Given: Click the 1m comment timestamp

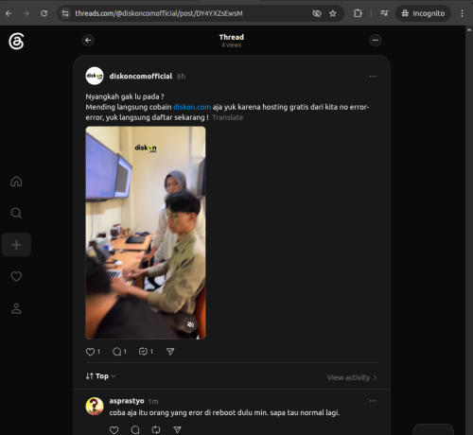Looking at the screenshot, I should pyautogui.click(x=153, y=401).
